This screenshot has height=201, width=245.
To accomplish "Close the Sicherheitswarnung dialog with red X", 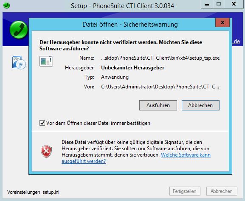I will pos(222,22).
